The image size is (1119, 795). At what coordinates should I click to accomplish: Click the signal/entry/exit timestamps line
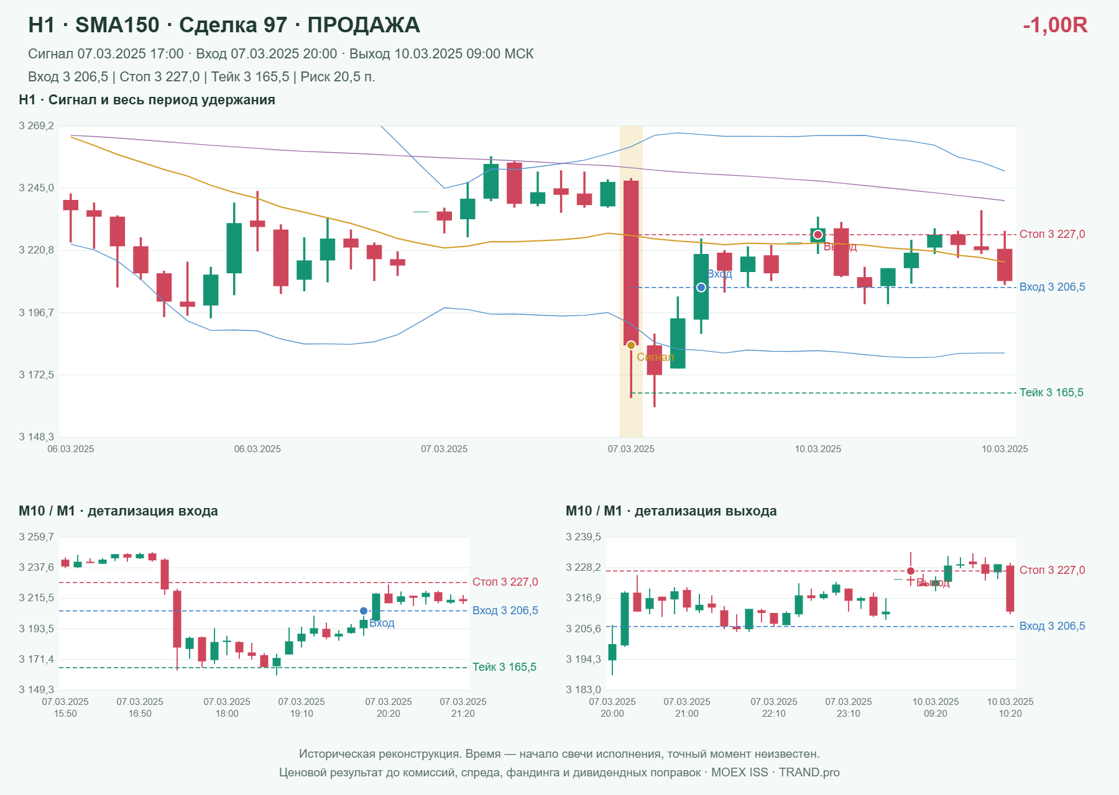(280, 54)
